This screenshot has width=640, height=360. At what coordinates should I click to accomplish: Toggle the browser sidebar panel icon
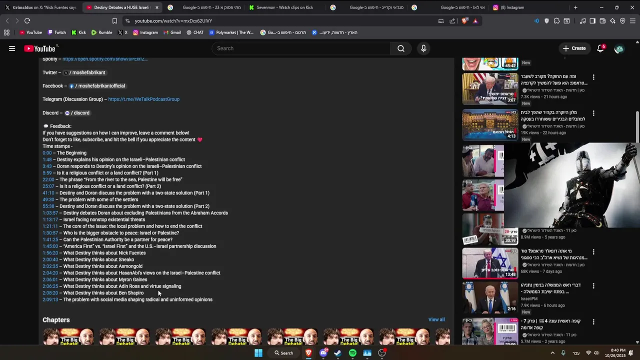pyautogui.click(x=592, y=21)
